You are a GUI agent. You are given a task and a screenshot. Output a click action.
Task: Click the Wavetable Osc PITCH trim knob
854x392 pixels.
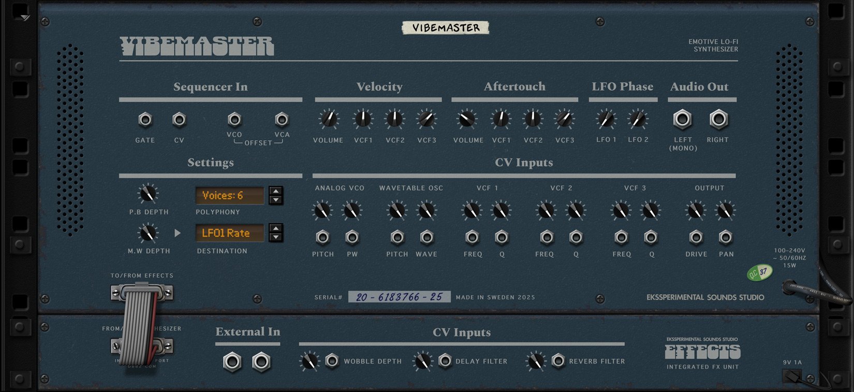(397, 211)
